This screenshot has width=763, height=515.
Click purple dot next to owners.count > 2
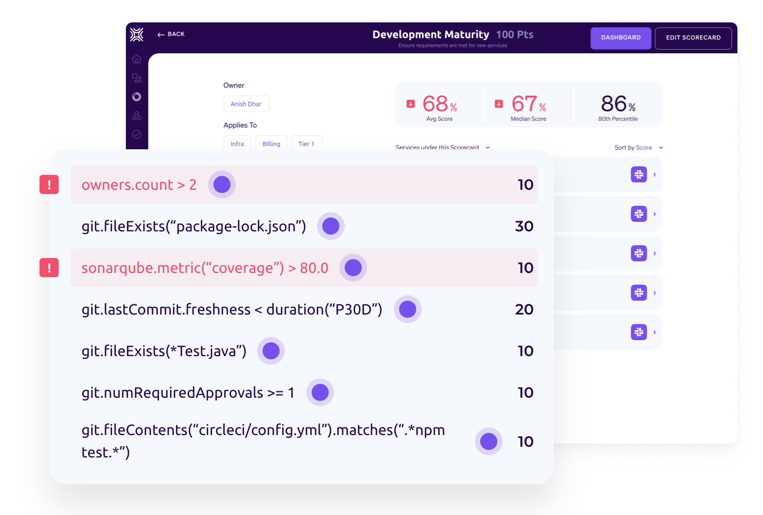pos(222,184)
